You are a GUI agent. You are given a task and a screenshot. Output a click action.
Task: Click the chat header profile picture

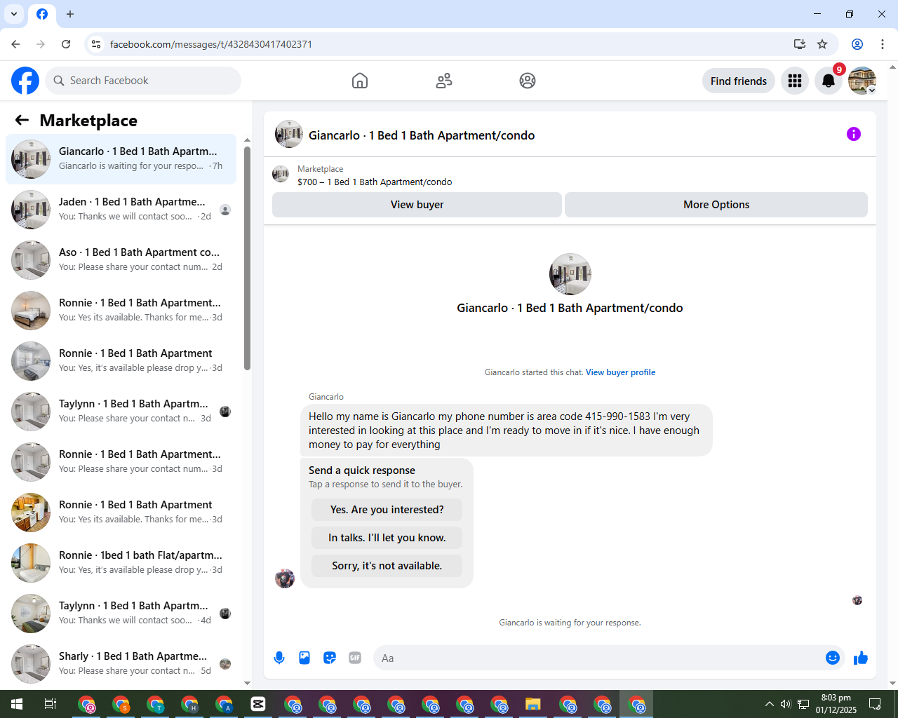pyautogui.click(x=289, y=134)
